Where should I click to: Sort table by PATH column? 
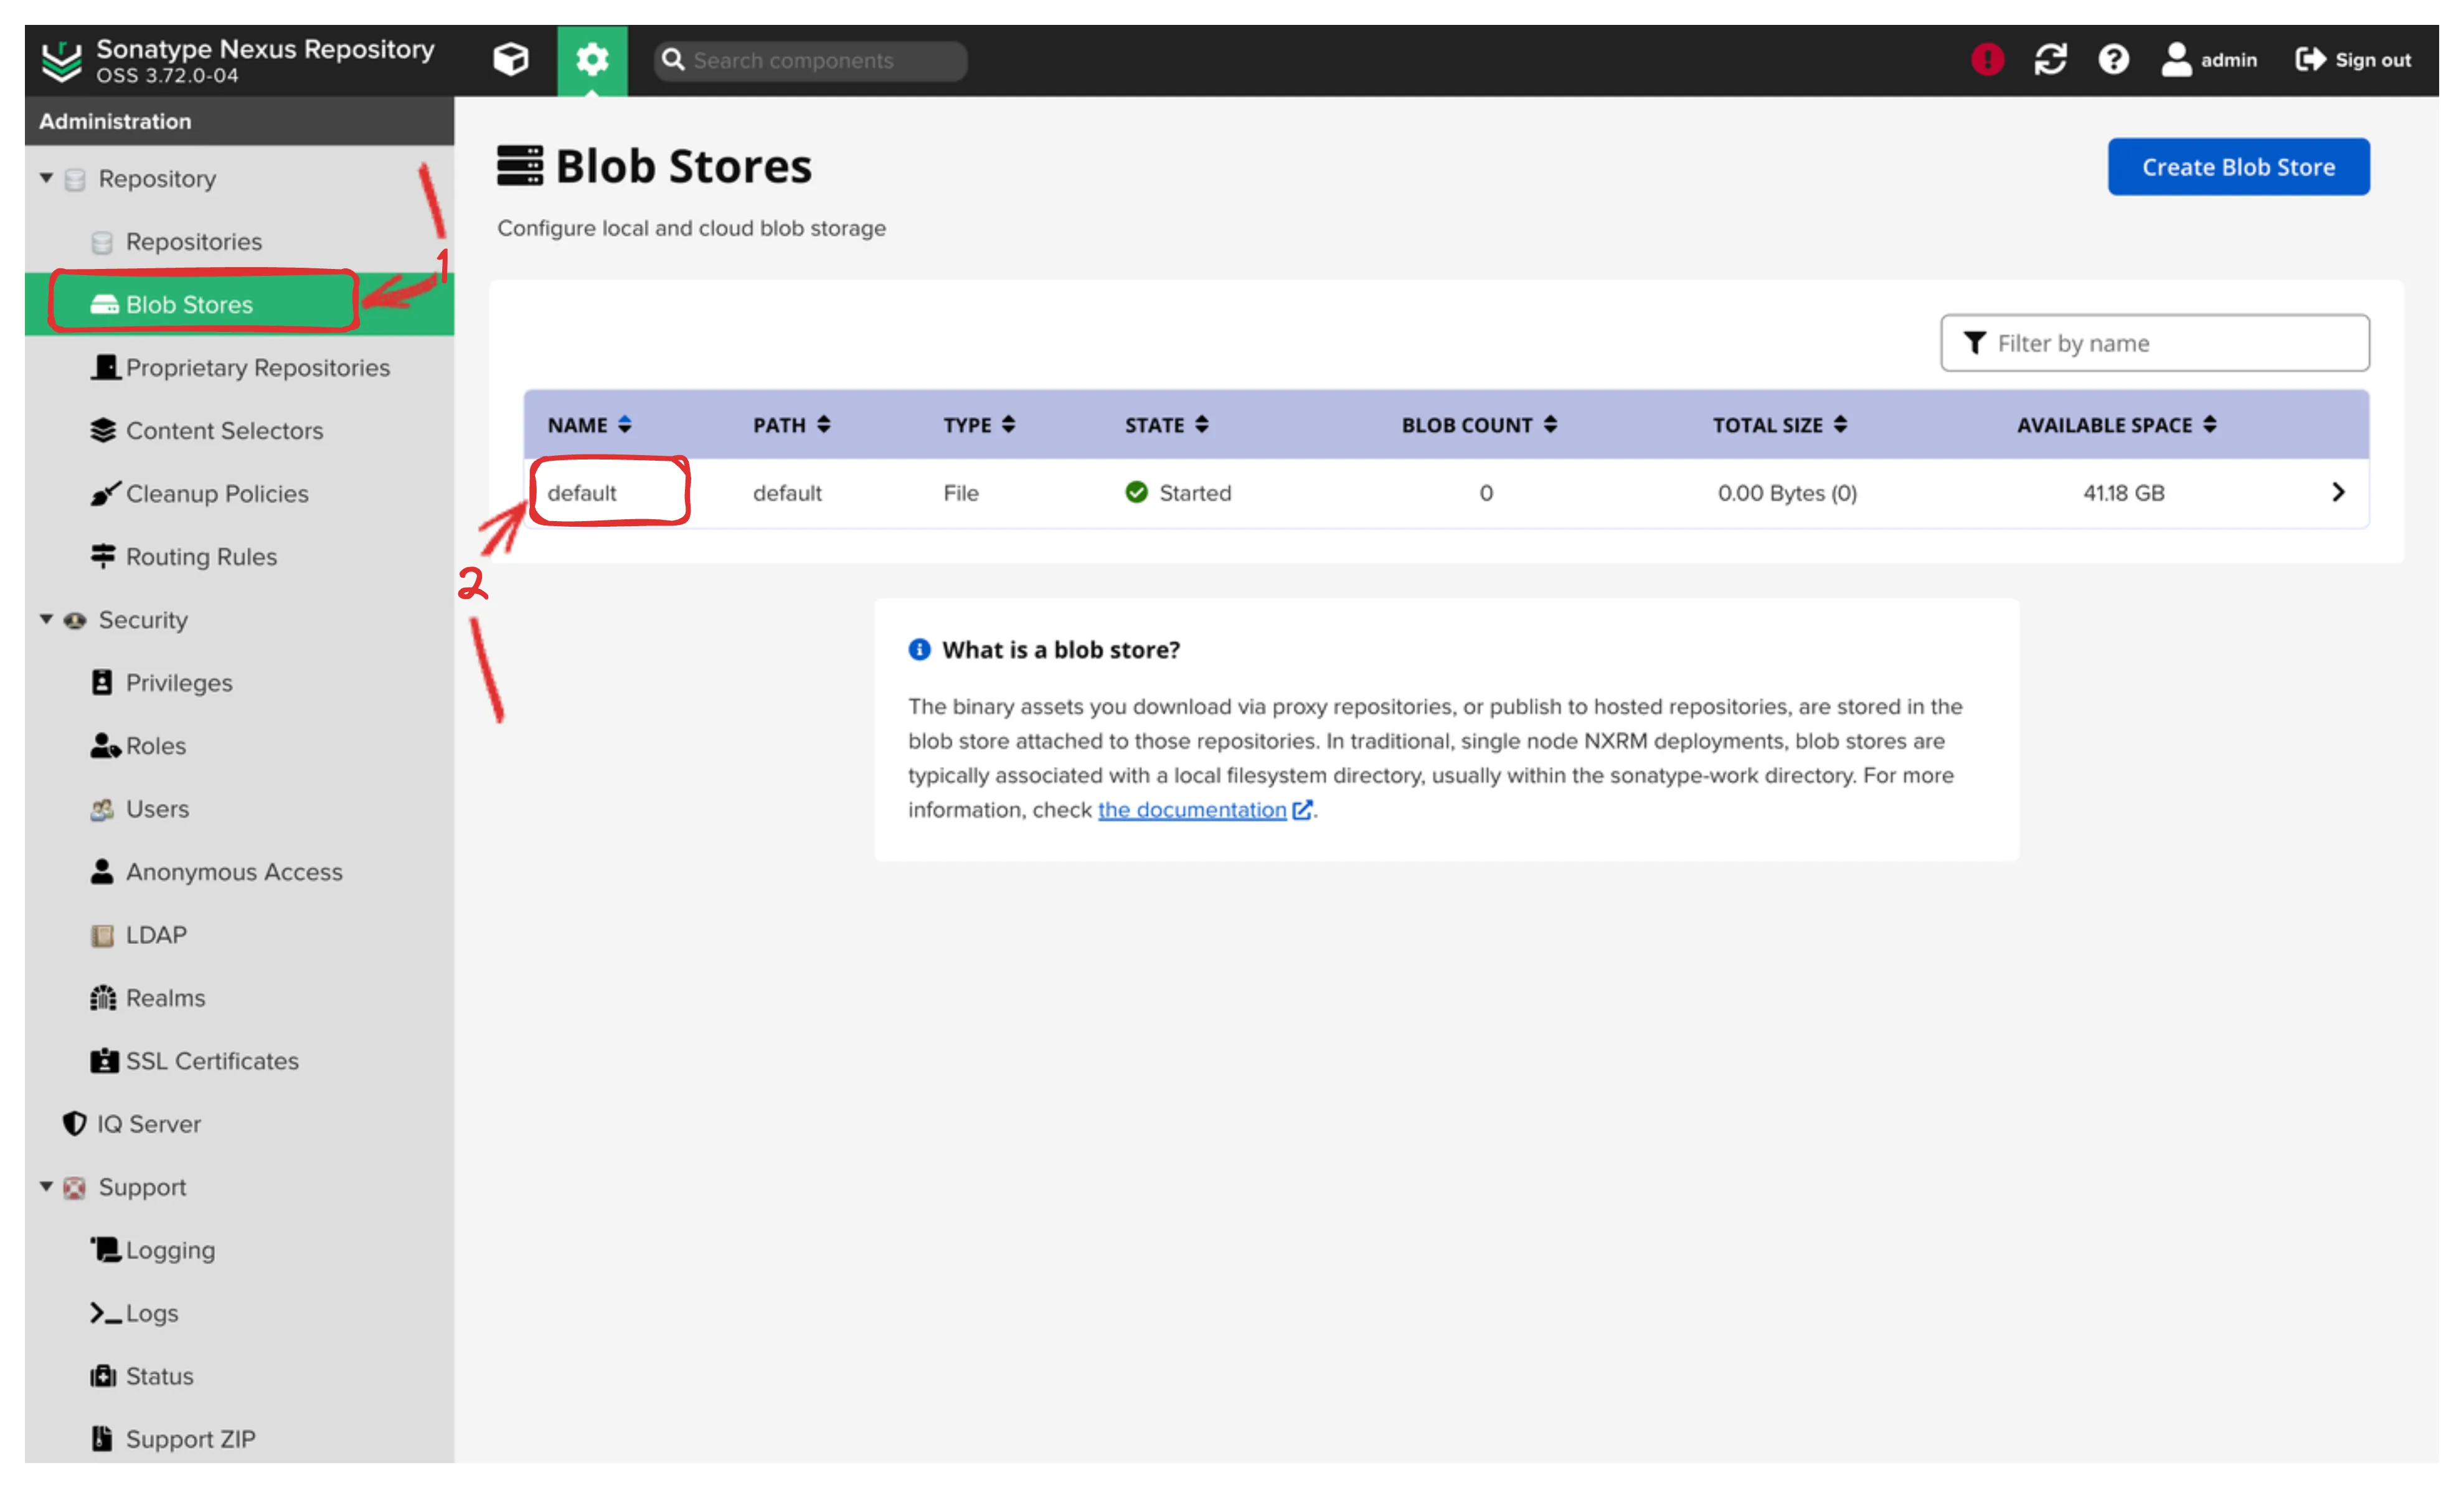pyautogui.click(x=791, y=425)
